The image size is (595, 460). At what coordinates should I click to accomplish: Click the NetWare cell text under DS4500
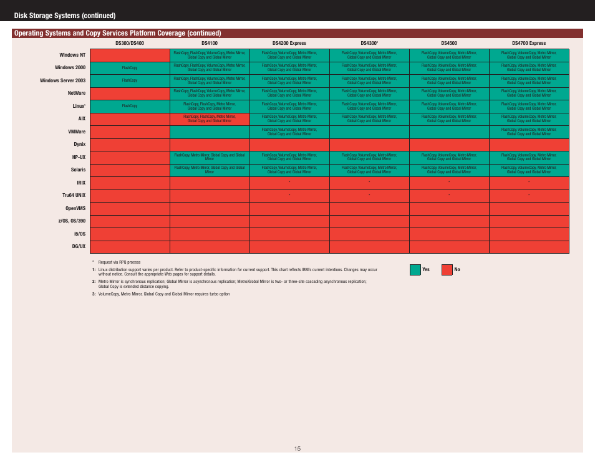(449, 93)
